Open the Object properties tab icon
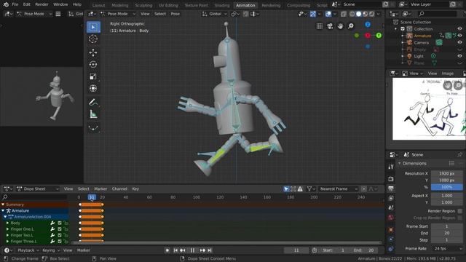The width and height of the screenshot is (466, 262). pyautogui.click(x=391, y=230)
